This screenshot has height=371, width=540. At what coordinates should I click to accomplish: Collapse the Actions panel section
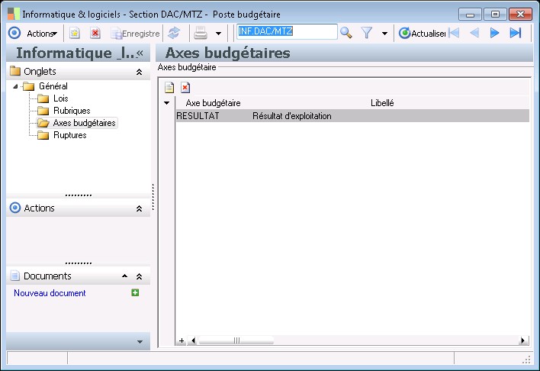coord(139,208)
